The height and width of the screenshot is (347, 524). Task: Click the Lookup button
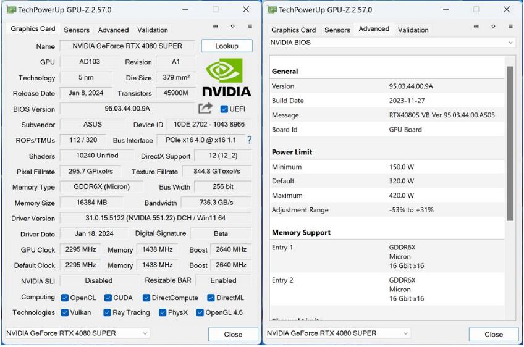227,46
